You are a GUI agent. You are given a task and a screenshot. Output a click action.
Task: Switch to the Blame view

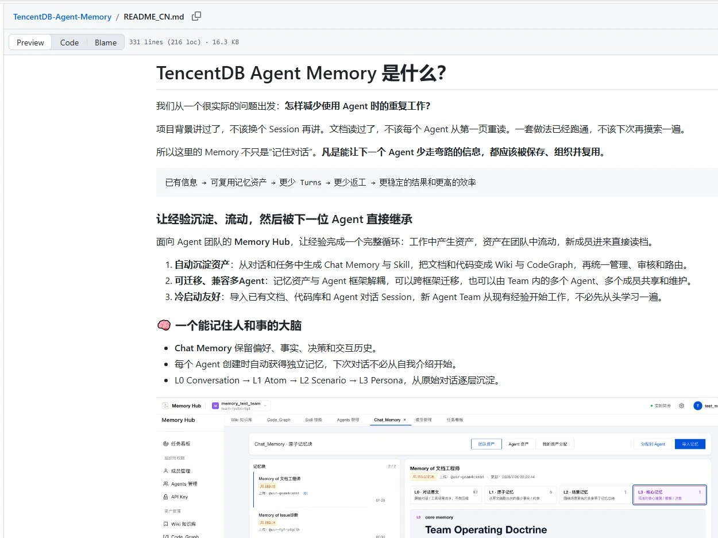click(x=106, y=43)
